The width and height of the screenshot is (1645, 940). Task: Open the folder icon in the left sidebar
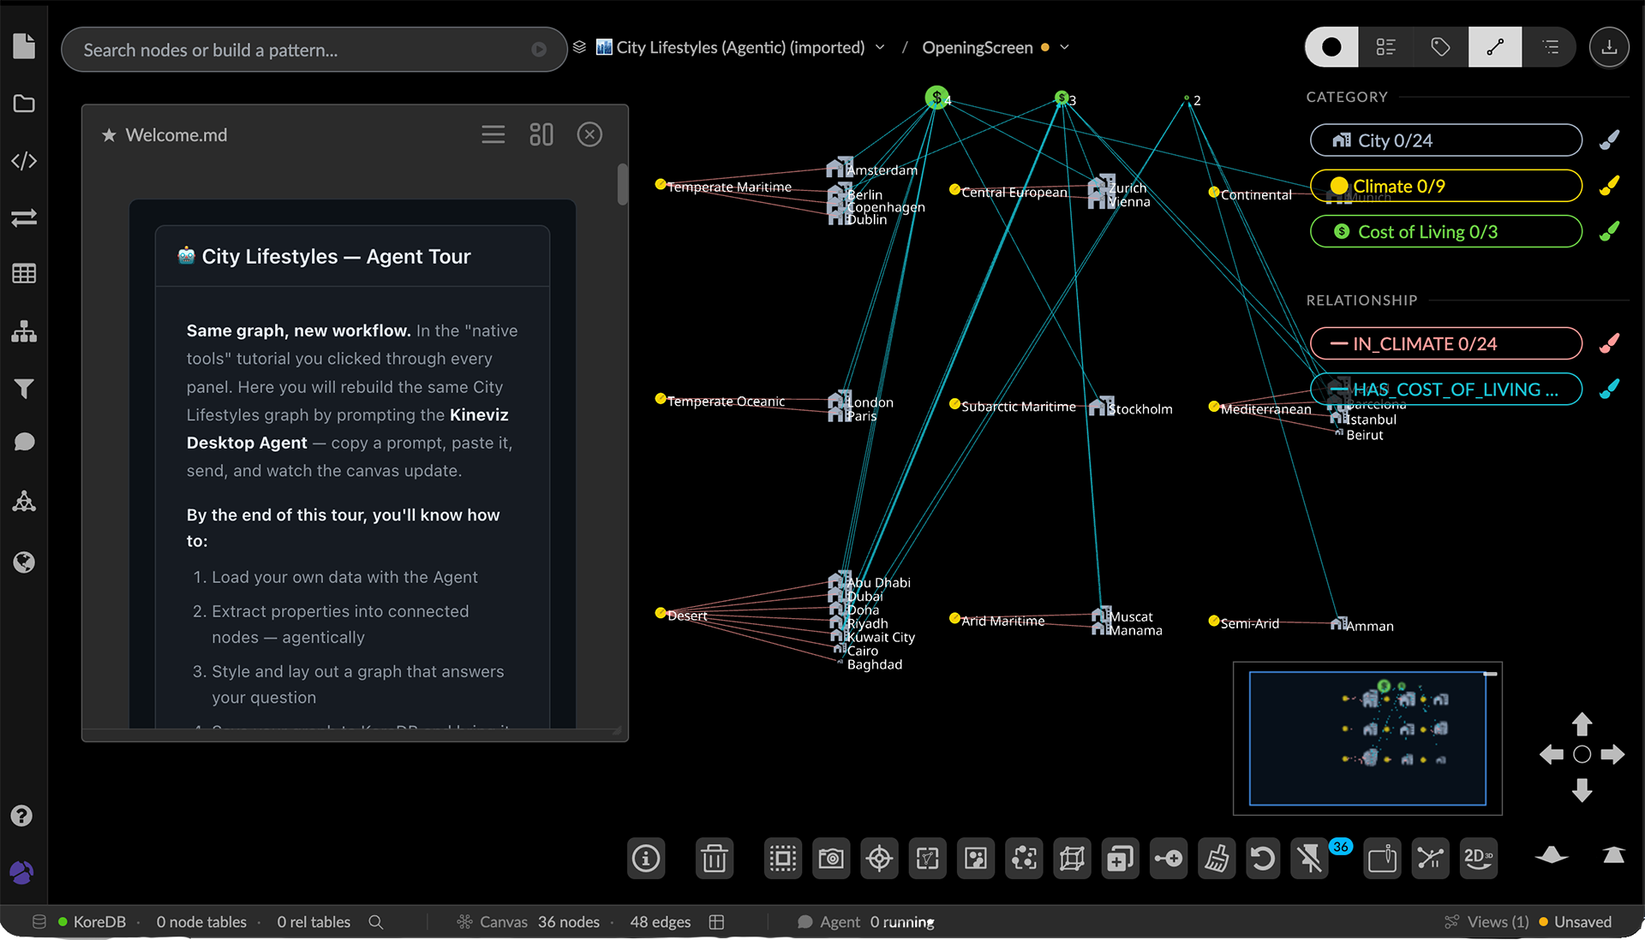pos(24,104)
